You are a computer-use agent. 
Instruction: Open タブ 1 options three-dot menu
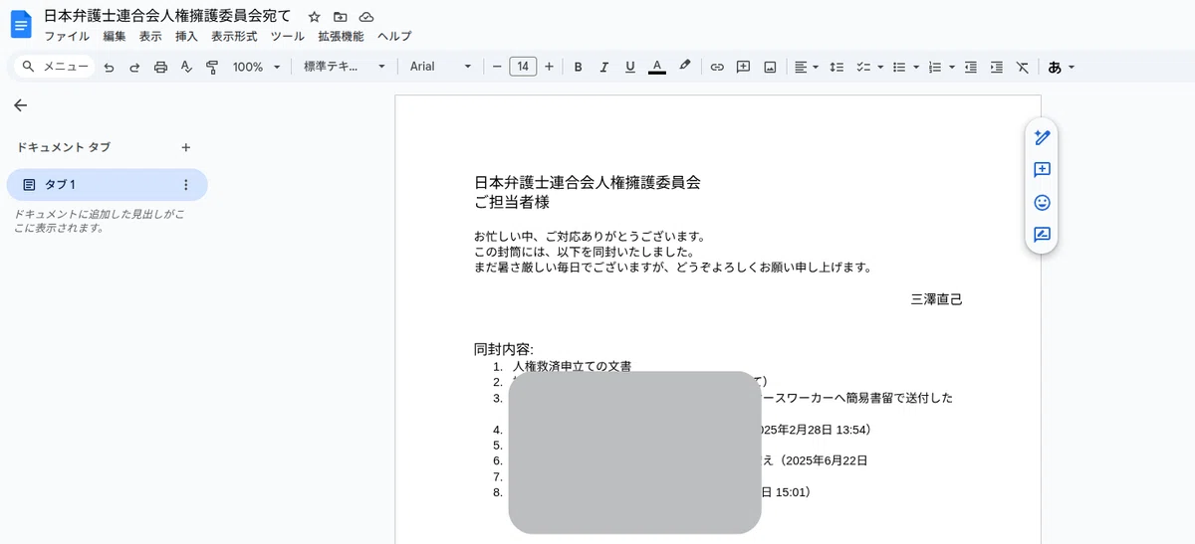click(185, 185)
